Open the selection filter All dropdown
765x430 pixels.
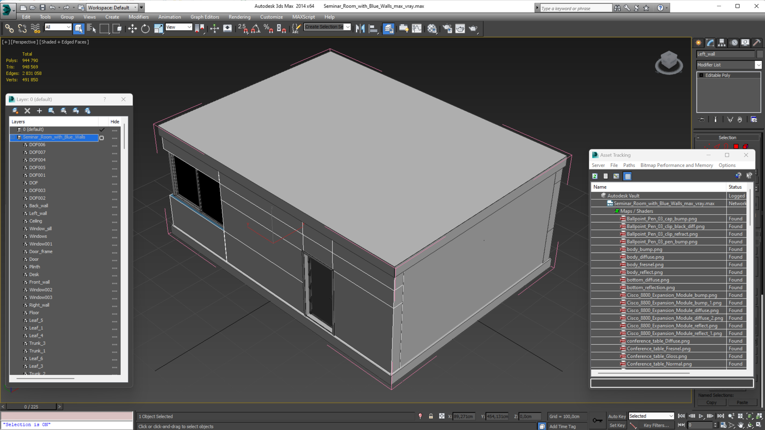click(58, 27)
